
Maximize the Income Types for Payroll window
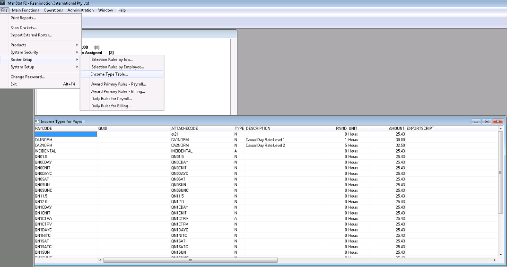[x=487, y=121]
